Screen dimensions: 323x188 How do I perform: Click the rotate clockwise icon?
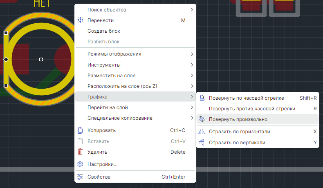point(202,98)
